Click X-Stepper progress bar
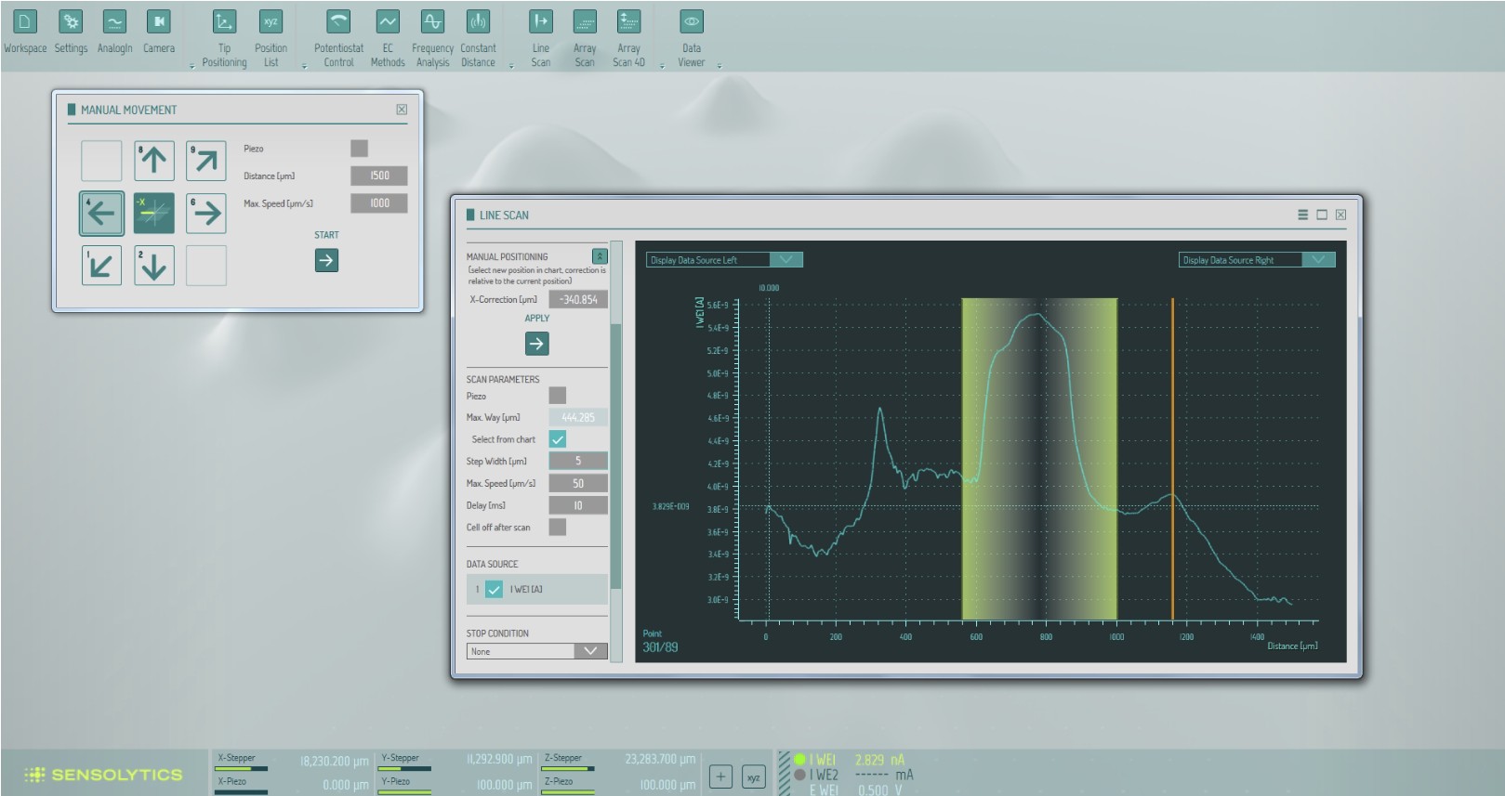The width and height of the screenshot is (1505, 796). [x=241, y=769]
